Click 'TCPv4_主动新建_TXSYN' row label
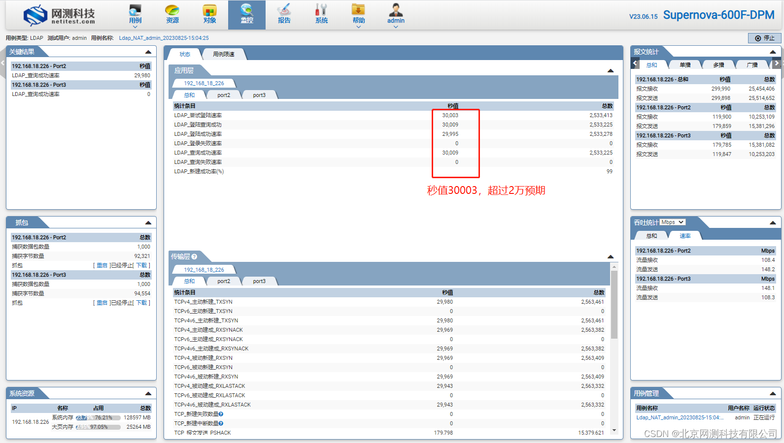Image resolution: width=784 pixels, height=443 pixels. (203, 302)
